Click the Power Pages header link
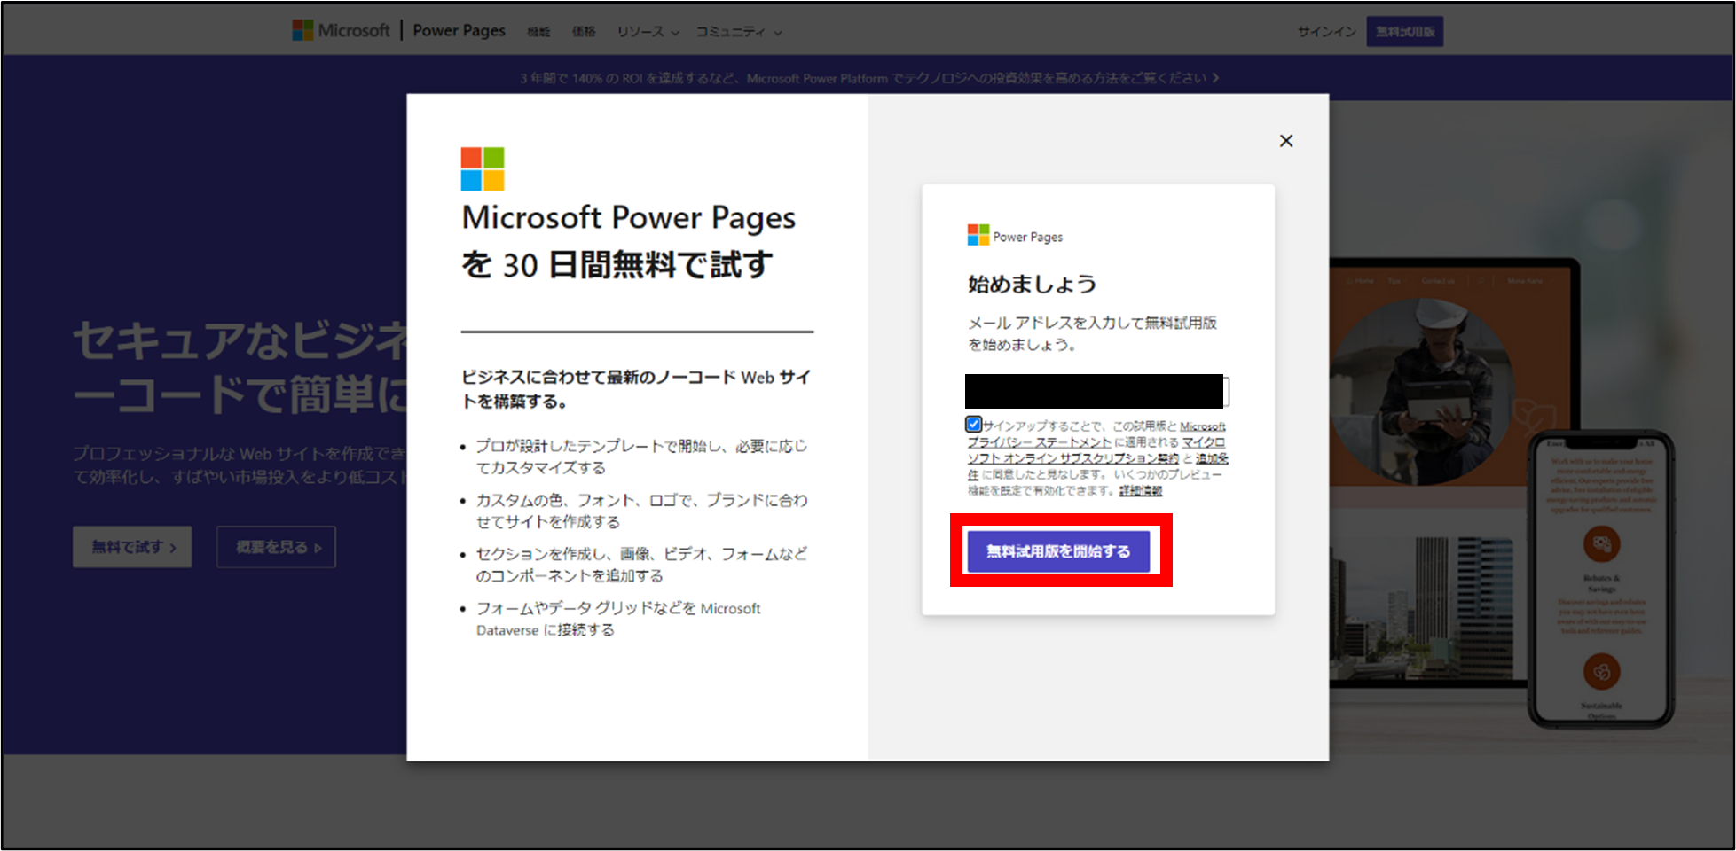 459,31
